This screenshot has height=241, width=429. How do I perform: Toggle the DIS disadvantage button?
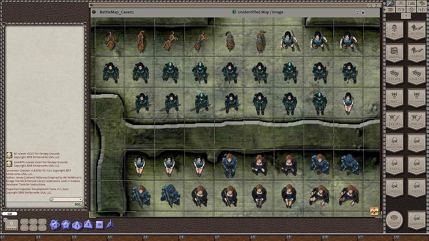pyautogui.click(x=24, y=228)
